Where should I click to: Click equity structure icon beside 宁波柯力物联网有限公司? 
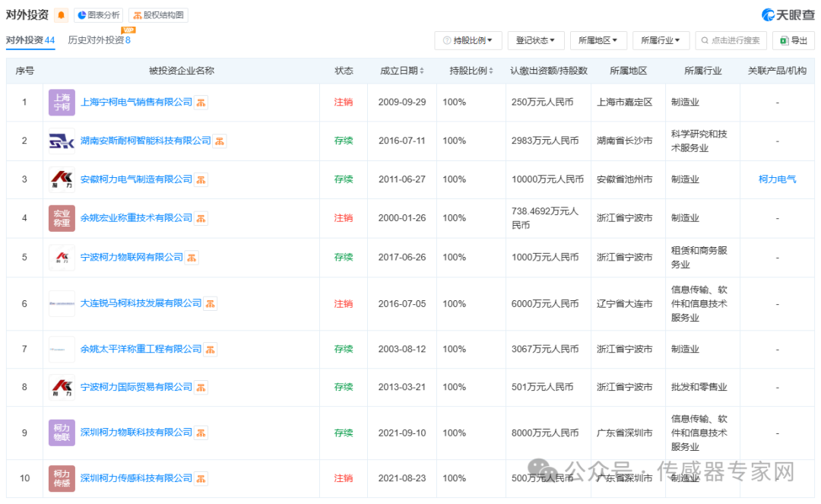pyautogui.click(x=192, y=258)
